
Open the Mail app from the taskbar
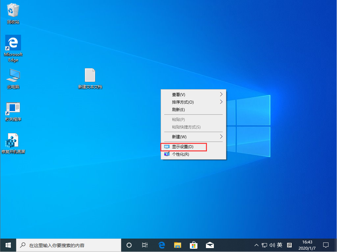210,245
